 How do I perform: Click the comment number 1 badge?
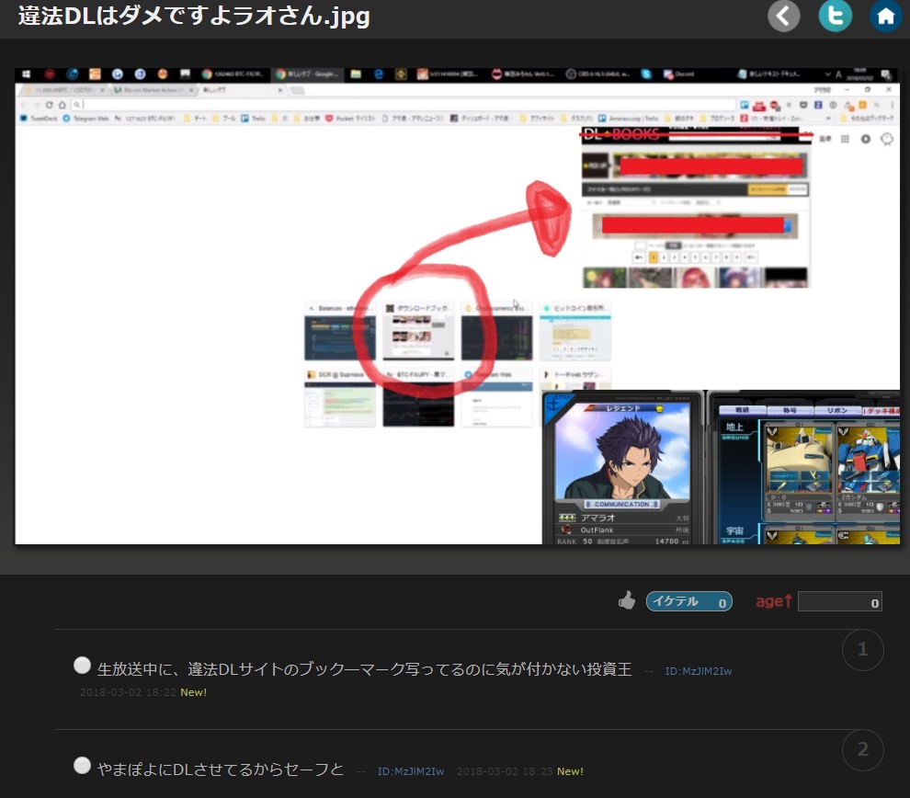coord(862,650)
